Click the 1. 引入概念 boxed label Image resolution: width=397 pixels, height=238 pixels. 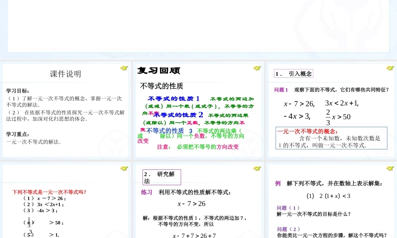294,74
